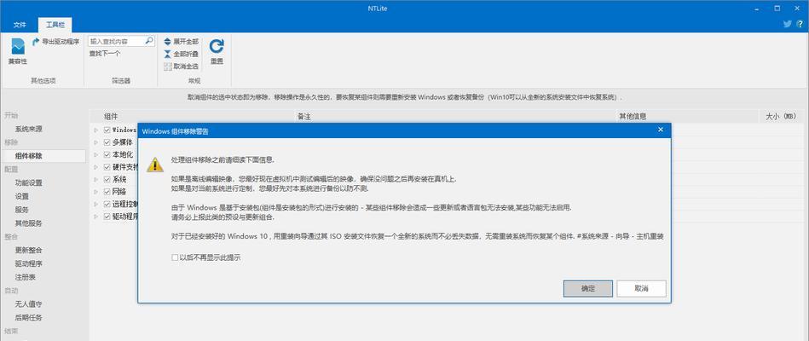This screenshot has height=341, width=809.
Task: Select 组件移除 in the sidebar
Action: (x=43, y=156)
